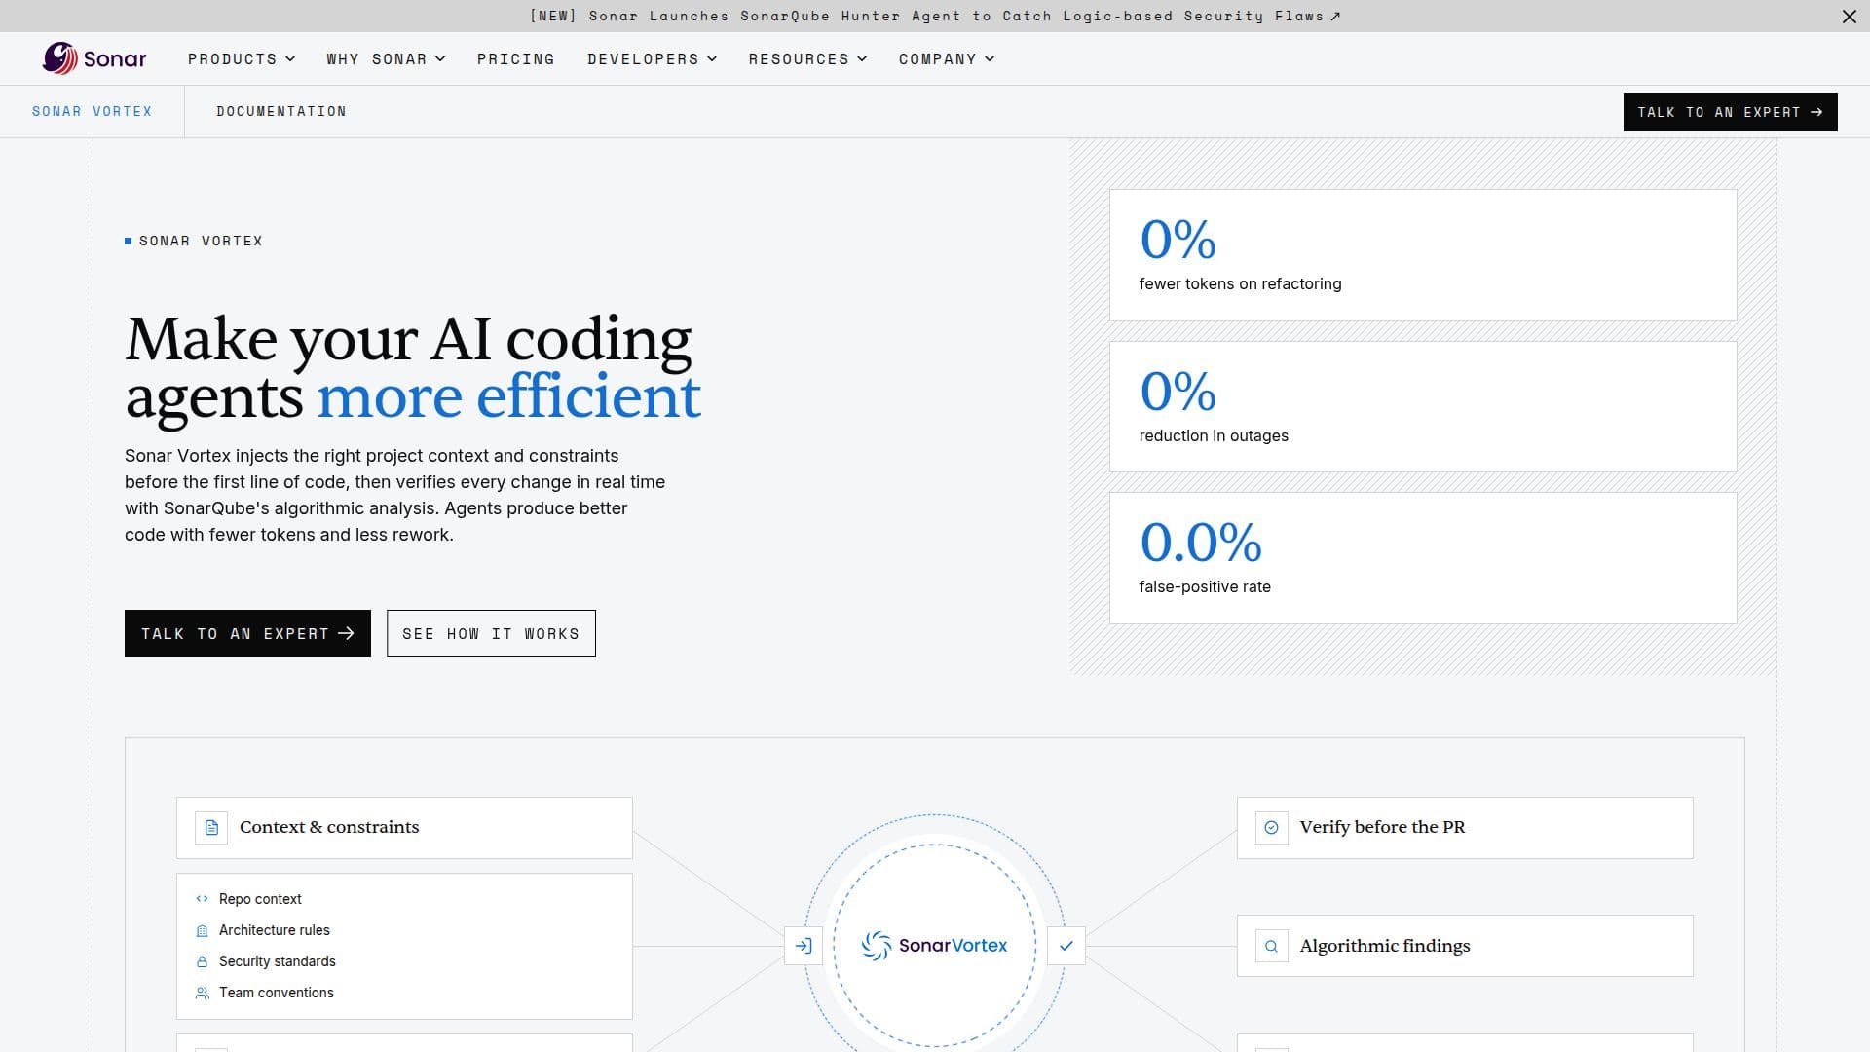Click the input arrow icon left of SonarVortex
The height and width of the screenshot is (1052, 1870).
(x=804, y=946)
